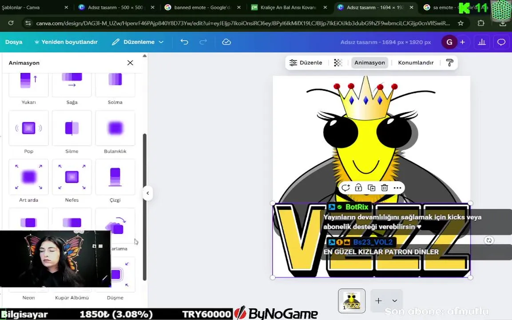Open site info icon in address bar

28,23
